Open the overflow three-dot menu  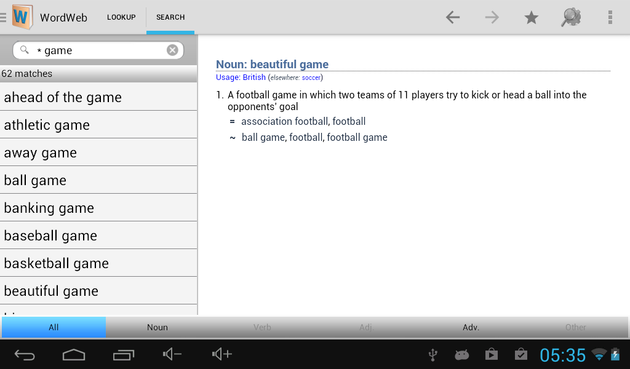(x=610, y=17)
